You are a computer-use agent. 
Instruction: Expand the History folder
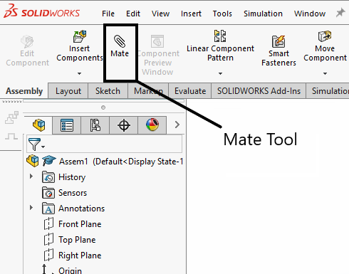click(31, 176)
